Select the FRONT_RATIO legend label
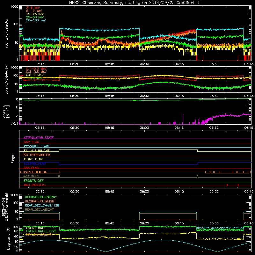 36,228
